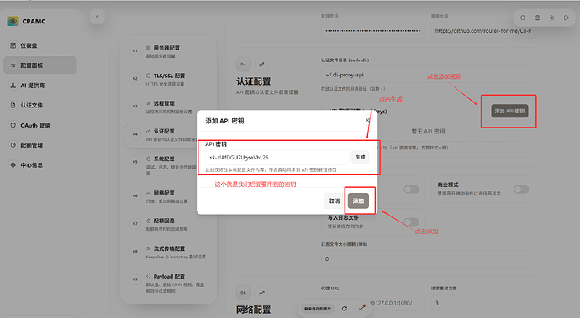580x318 pixels.
Task: Click the AI 提供商 sidebar icon
Action: coord(13,86)
